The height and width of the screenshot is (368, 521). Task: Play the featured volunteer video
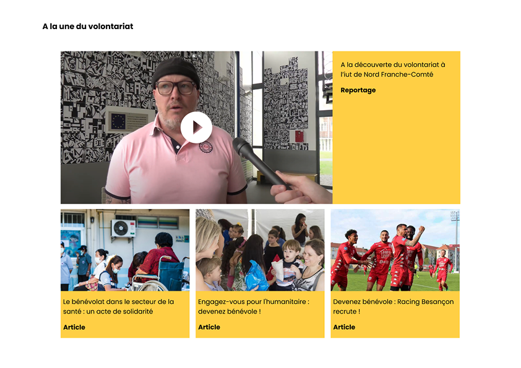pyautogui.click(x=196, y=127)
